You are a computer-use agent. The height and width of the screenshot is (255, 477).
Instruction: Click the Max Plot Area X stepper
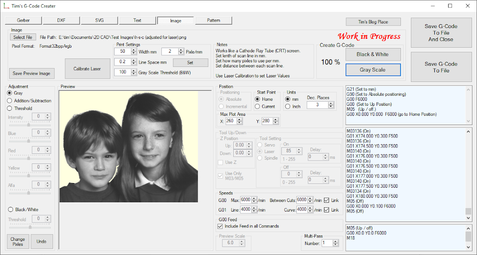pyautogui.click(x=240, y=121)
